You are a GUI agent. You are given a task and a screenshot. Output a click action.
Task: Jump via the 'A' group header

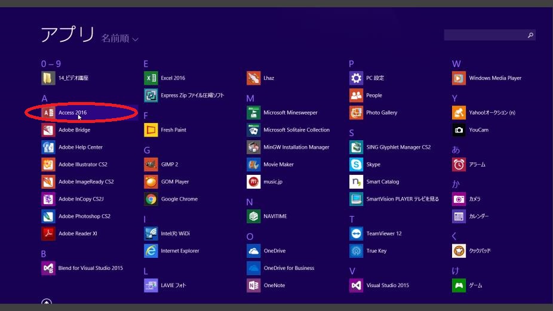click(x=44, y=98)
